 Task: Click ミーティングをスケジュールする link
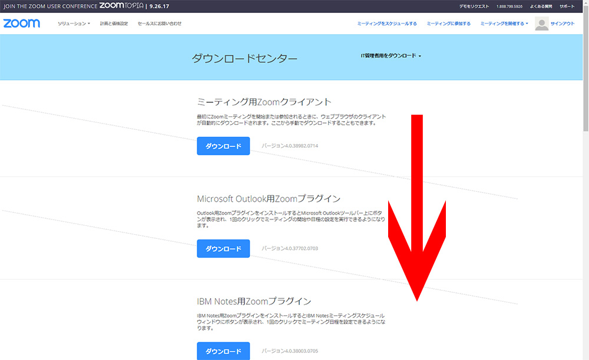tap(387, 24)
